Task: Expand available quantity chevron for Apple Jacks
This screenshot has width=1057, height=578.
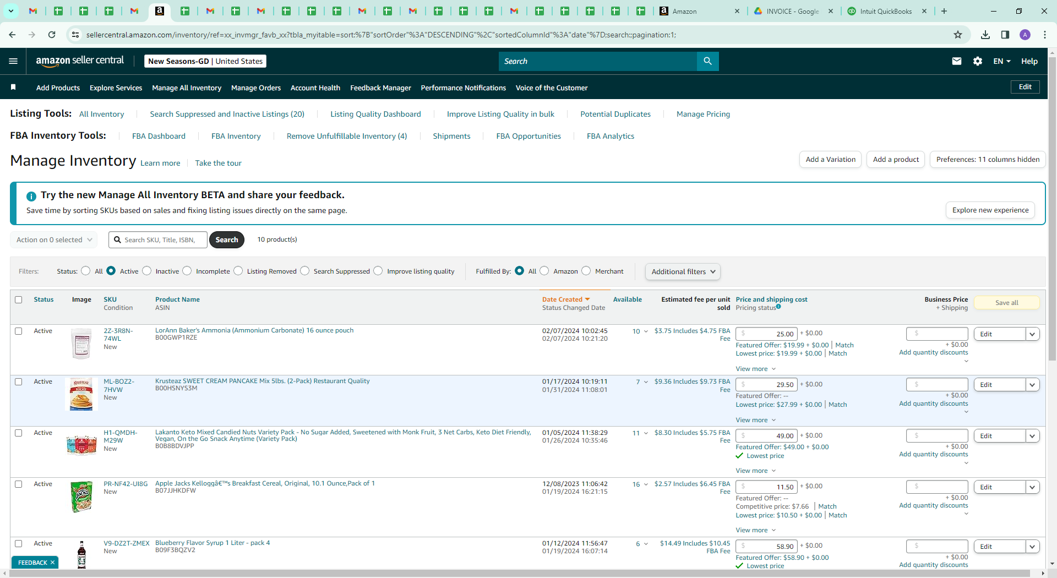Action: (646, 484)
